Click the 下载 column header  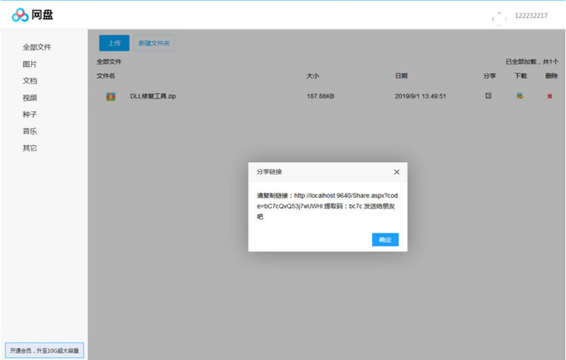[x=521, y=76]
